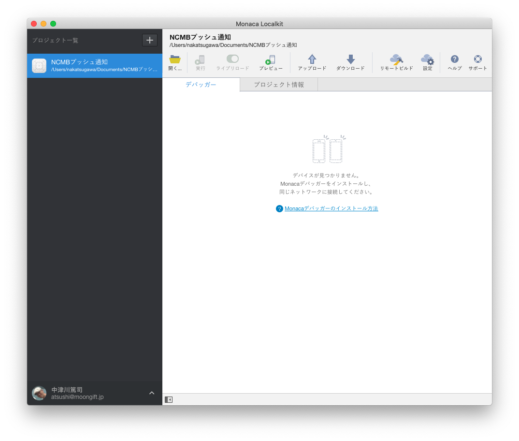
Task: Click the account email atsushi@moongift.jp
Action: pyautogui.click(x=77, y=397)
